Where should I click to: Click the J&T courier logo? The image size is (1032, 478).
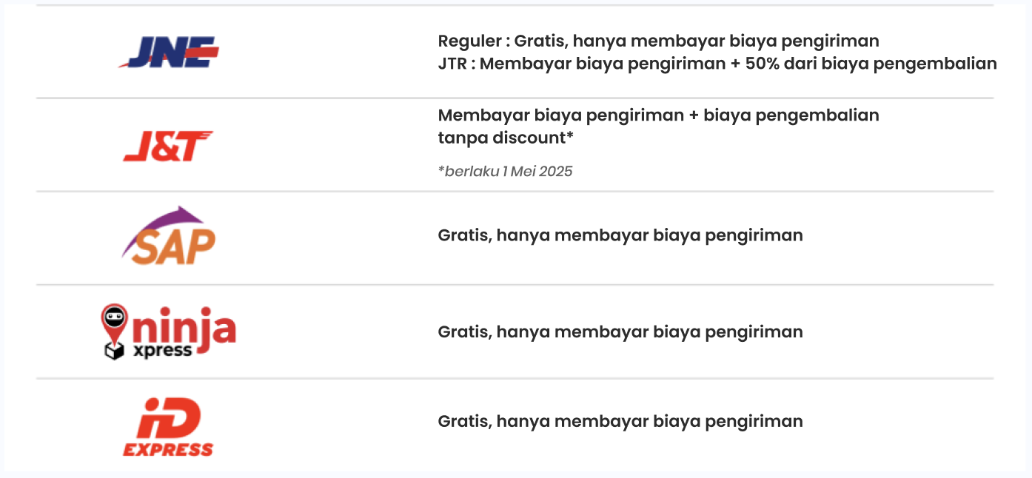point(168,146)
